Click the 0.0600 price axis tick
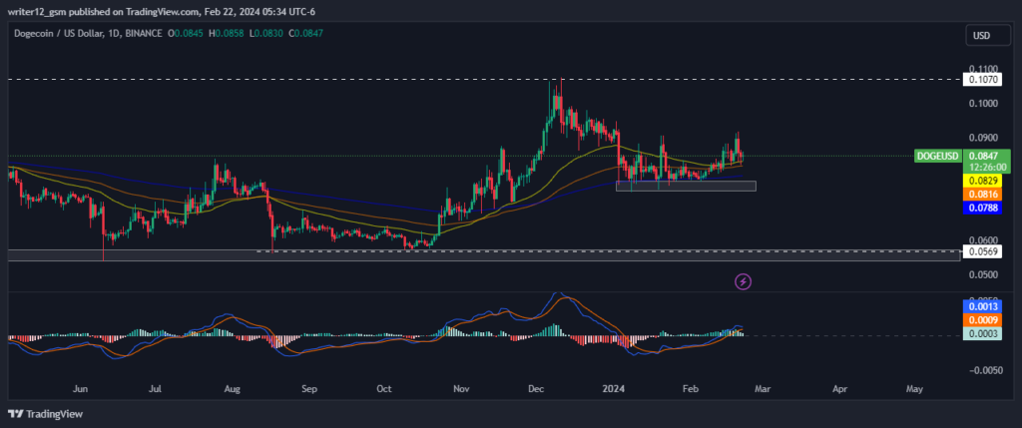The width and height of the screenshot is (1022, 428). pyautogui.click(x=982, y=240)
